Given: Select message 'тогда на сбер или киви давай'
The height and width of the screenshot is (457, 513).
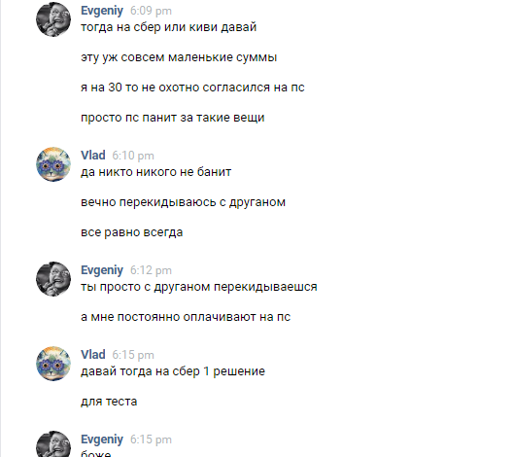Looking at the screenshot, I should [x=168, y=27].
